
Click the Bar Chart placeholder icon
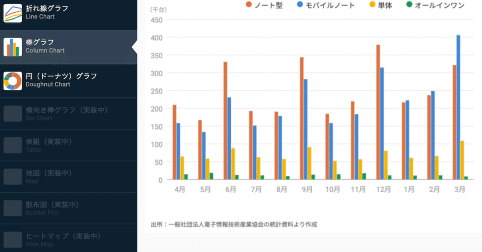[12, 113]
